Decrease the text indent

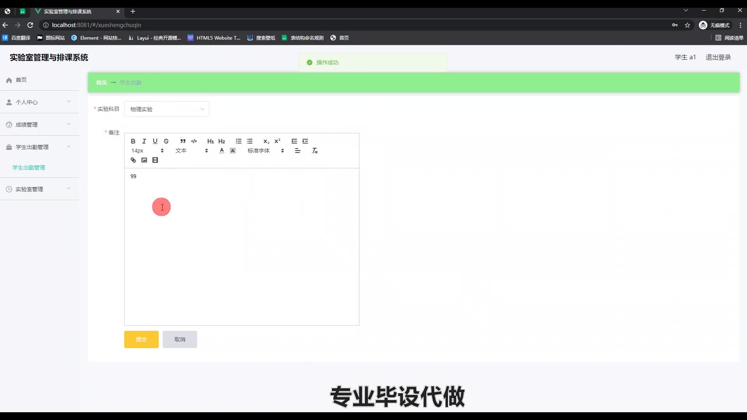(x=294, y=141)
